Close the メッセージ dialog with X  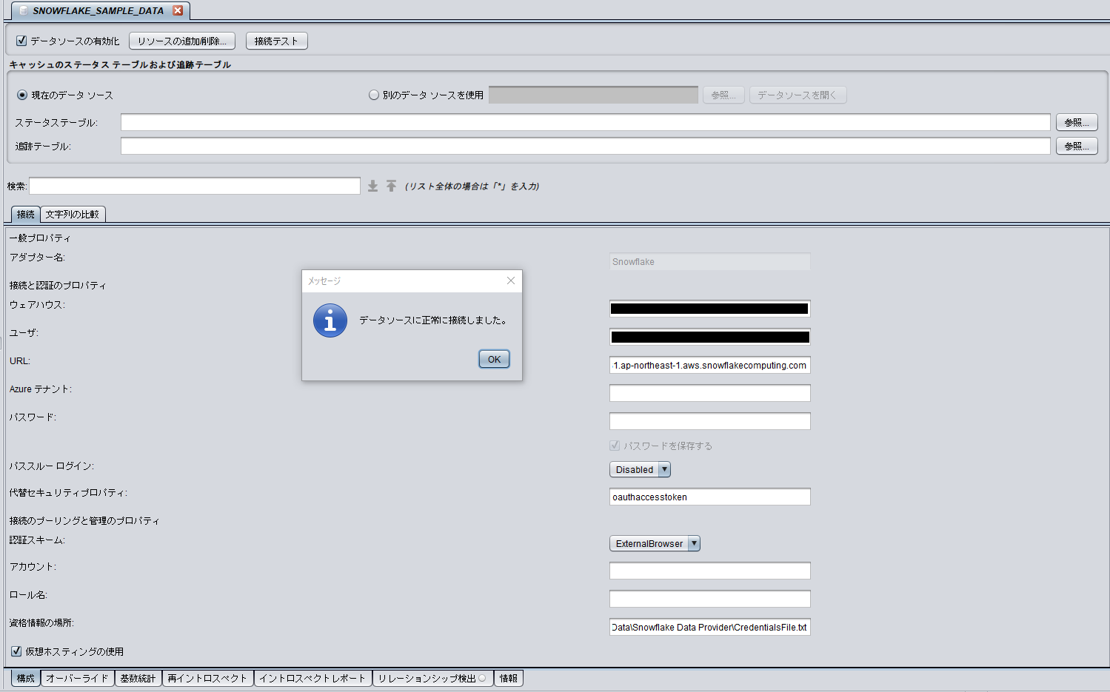point(510,281)
